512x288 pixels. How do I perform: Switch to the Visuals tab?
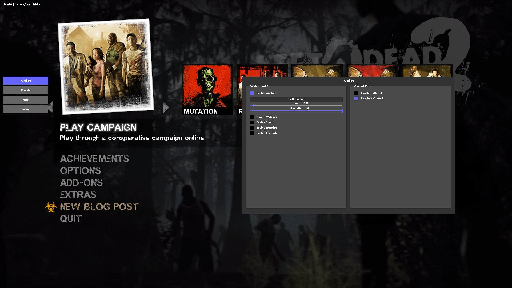coord(26,90)
